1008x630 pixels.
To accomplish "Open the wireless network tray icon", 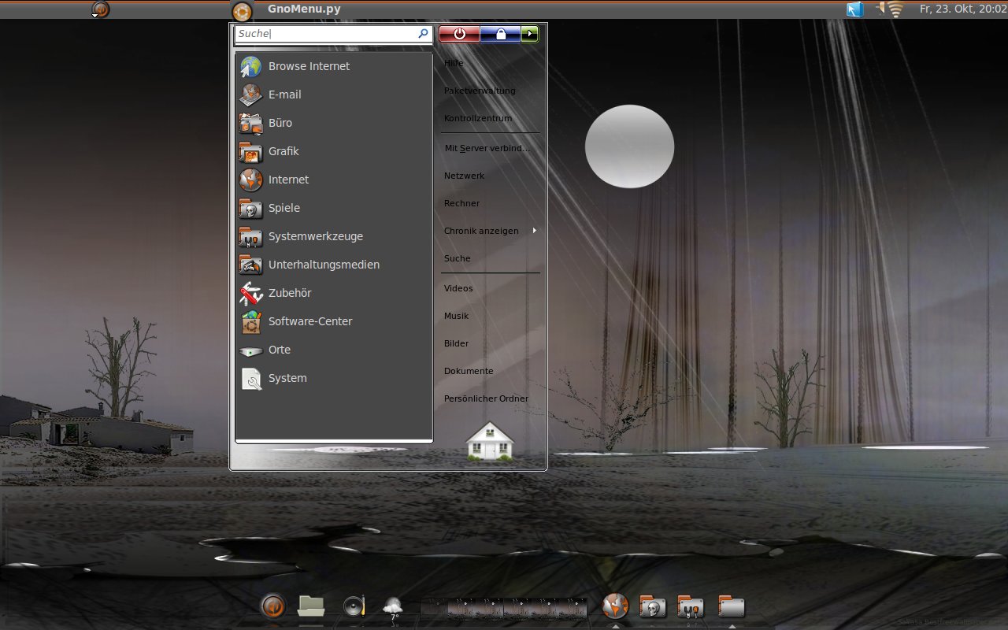I will tap(895, 9).
